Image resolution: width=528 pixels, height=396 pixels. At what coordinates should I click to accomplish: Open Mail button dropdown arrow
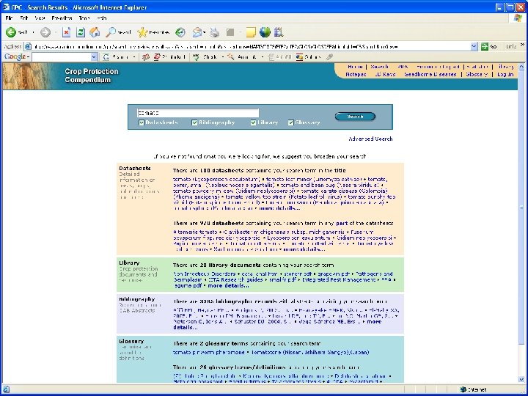pos(204,32)
